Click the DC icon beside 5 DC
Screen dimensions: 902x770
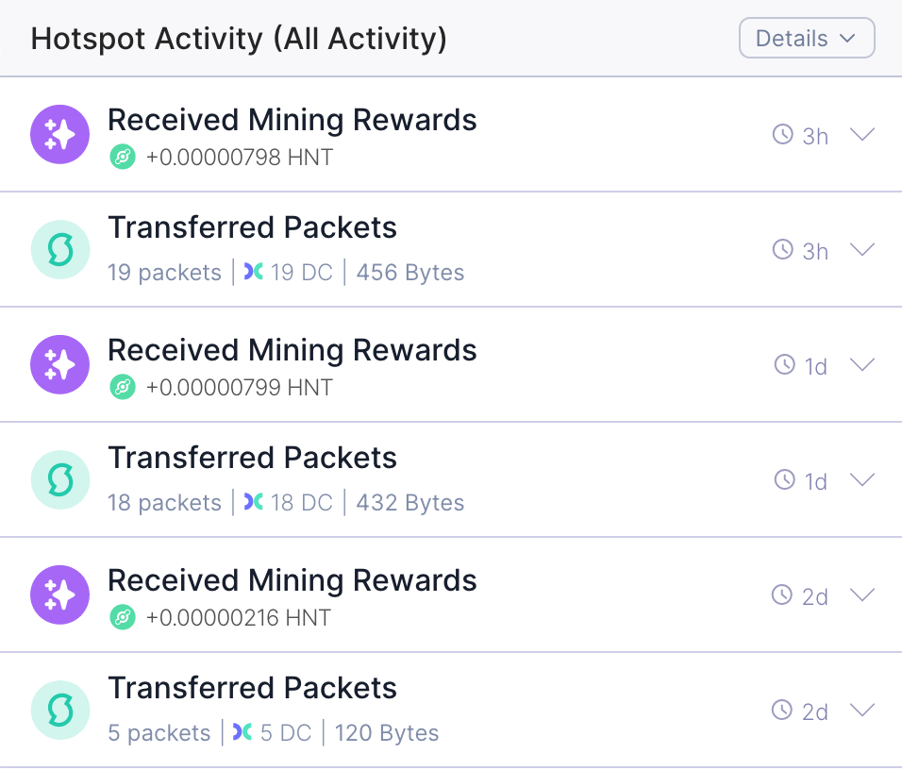242,732
